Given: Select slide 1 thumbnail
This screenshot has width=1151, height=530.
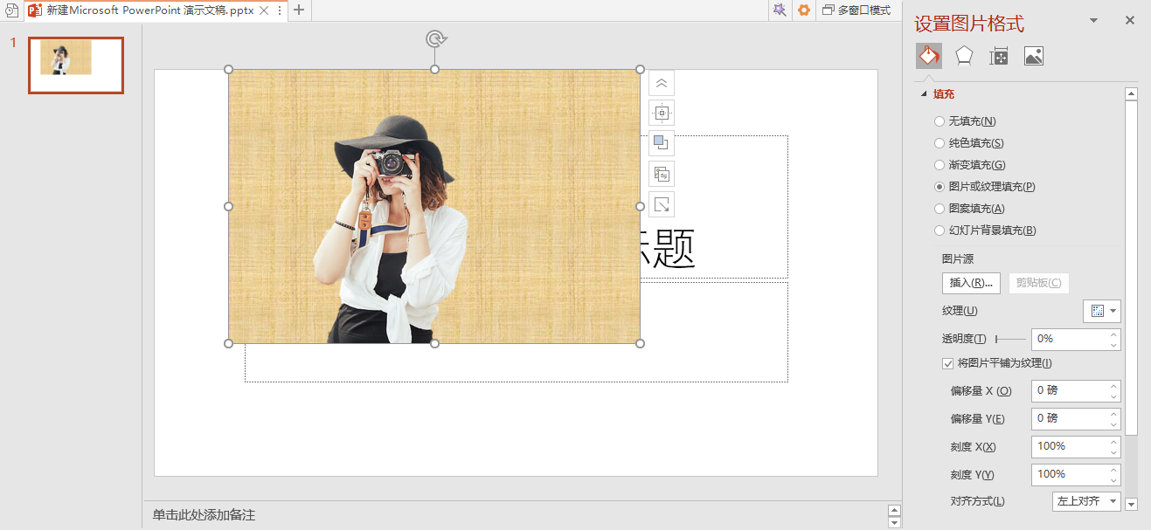Looking at the screenshot, I should tap(76, 65).
